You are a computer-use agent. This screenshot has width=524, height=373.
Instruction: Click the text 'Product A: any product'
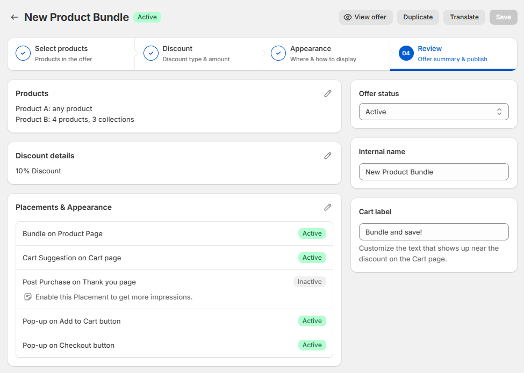tap(54, 109)
